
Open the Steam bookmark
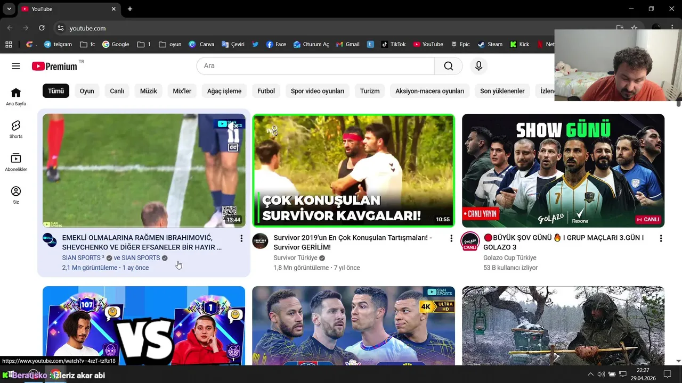[490, 44]
